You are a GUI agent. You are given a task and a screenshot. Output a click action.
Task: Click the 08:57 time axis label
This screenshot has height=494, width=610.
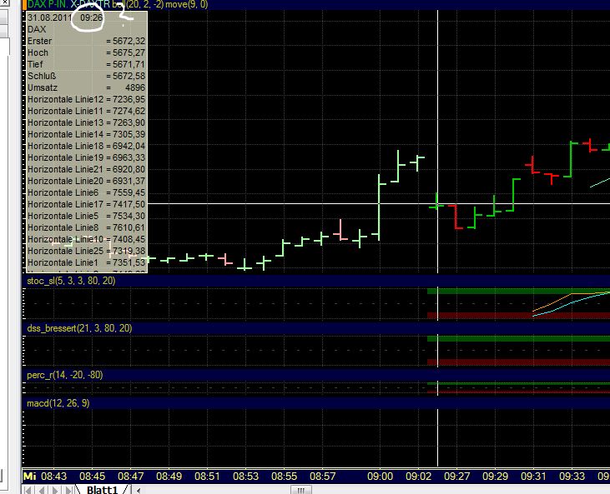coord(322,477)
